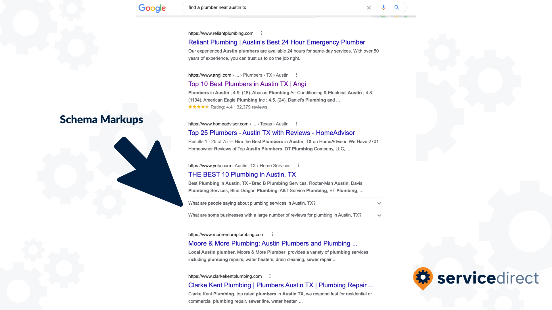
Task: Open options menu beside clarkekentplumbing.com URL
Action: tap(270, 276)
